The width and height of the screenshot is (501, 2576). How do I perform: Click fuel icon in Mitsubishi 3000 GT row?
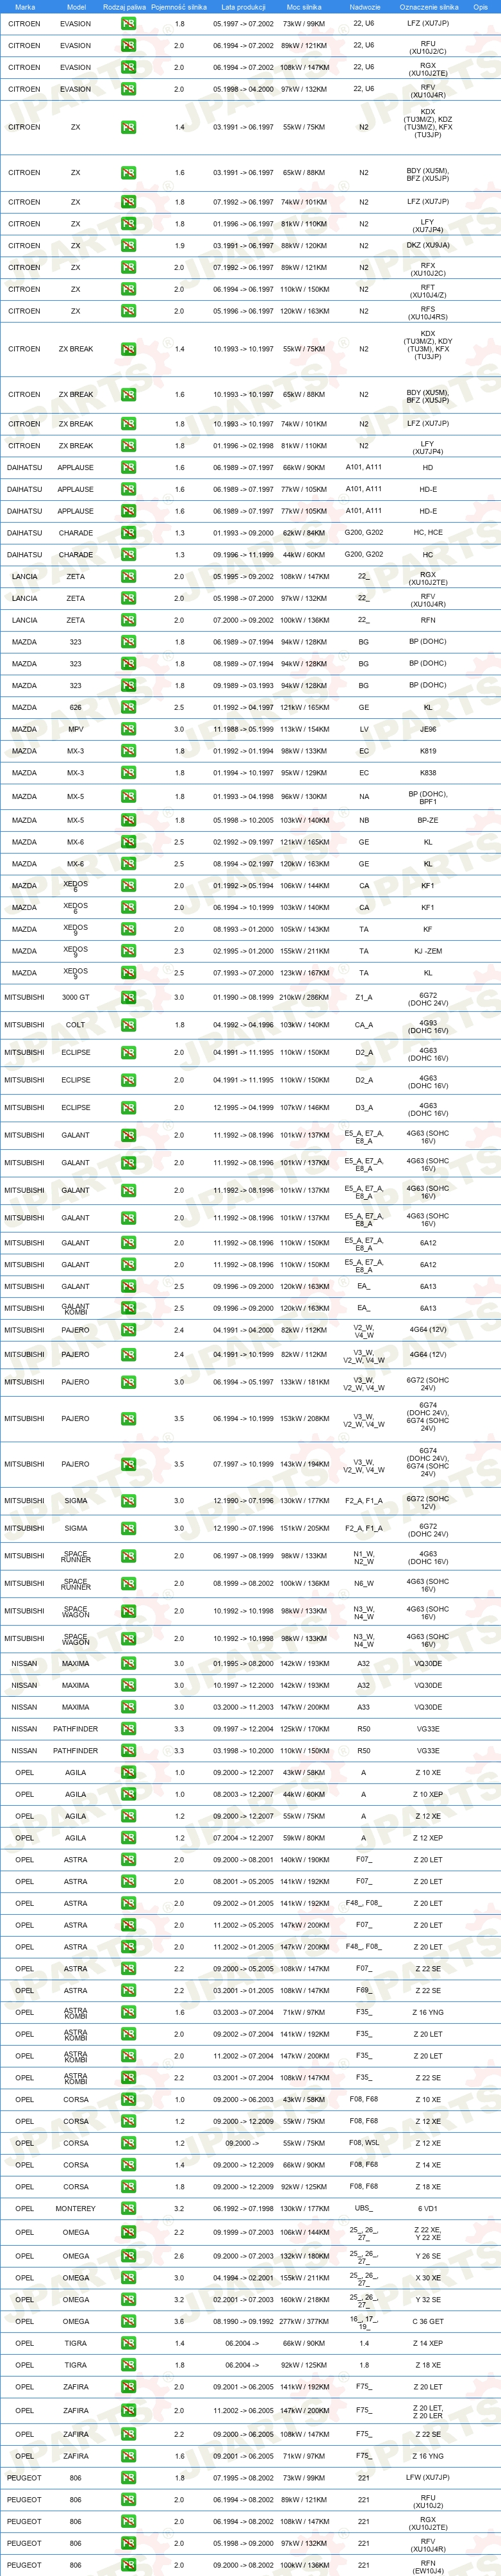pos(128,998)
